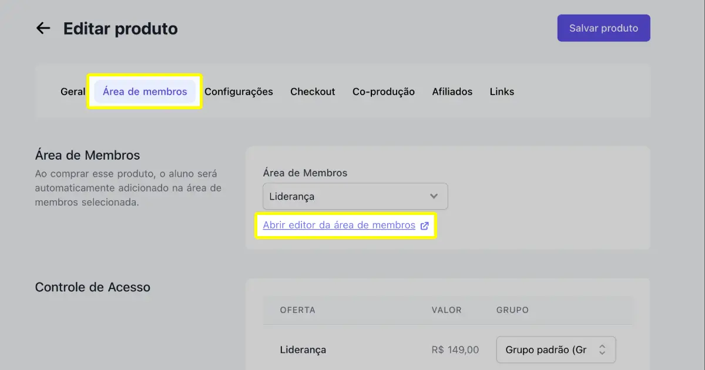Click the Salvar produto button
Screen dimensions: 705x370
[x=603, y=28]
